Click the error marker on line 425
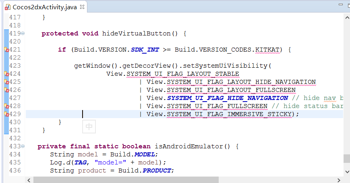350x183 pixels. tap(6, 82)
